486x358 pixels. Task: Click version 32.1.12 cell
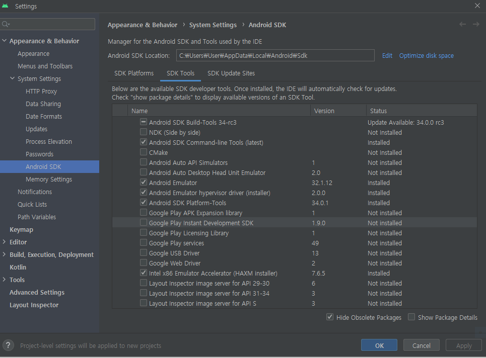pyautogui.click(x=322, y=183)
